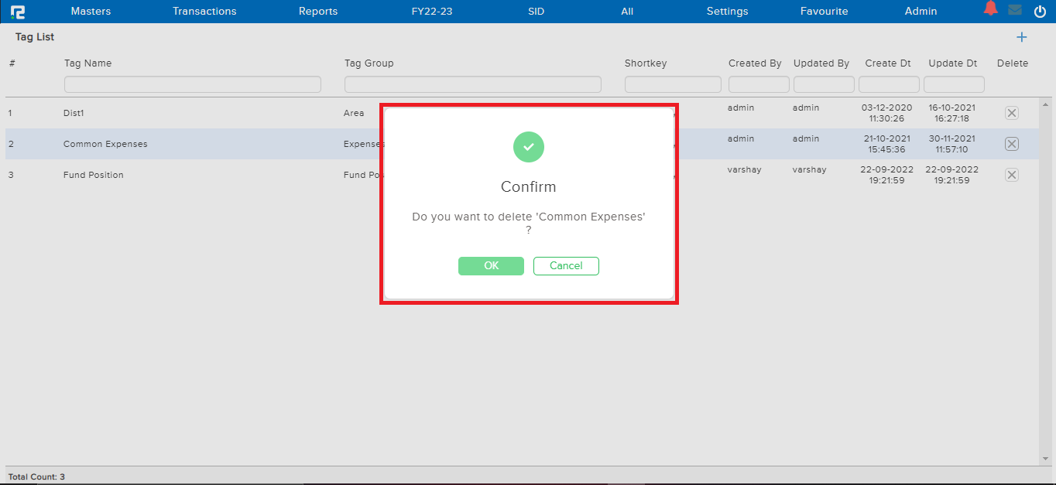Open the FY22-23 financial year selector
The image size is (1056, 485).
point(432,12)
